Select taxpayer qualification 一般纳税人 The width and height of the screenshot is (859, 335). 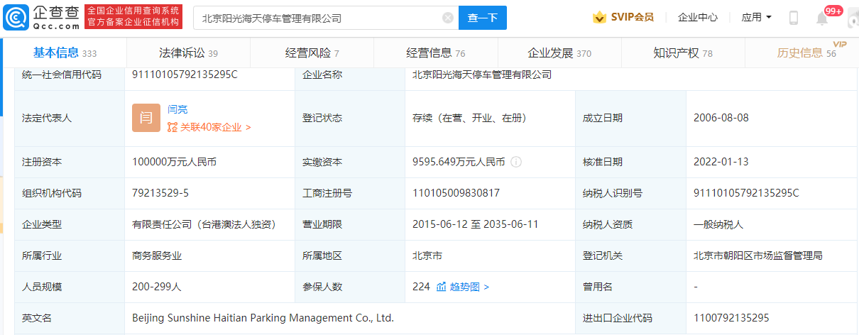(x=718, y=224)
